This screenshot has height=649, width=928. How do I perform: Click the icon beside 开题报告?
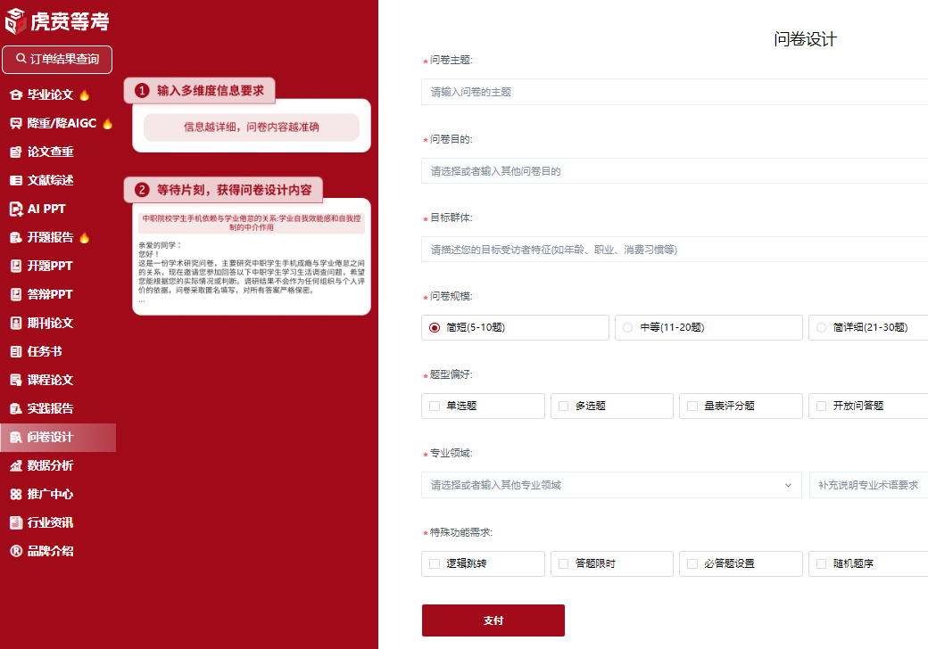(x=16, y=238)
